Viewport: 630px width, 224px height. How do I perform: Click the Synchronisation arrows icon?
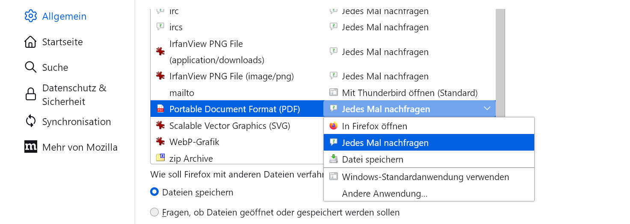pos(31,122)
